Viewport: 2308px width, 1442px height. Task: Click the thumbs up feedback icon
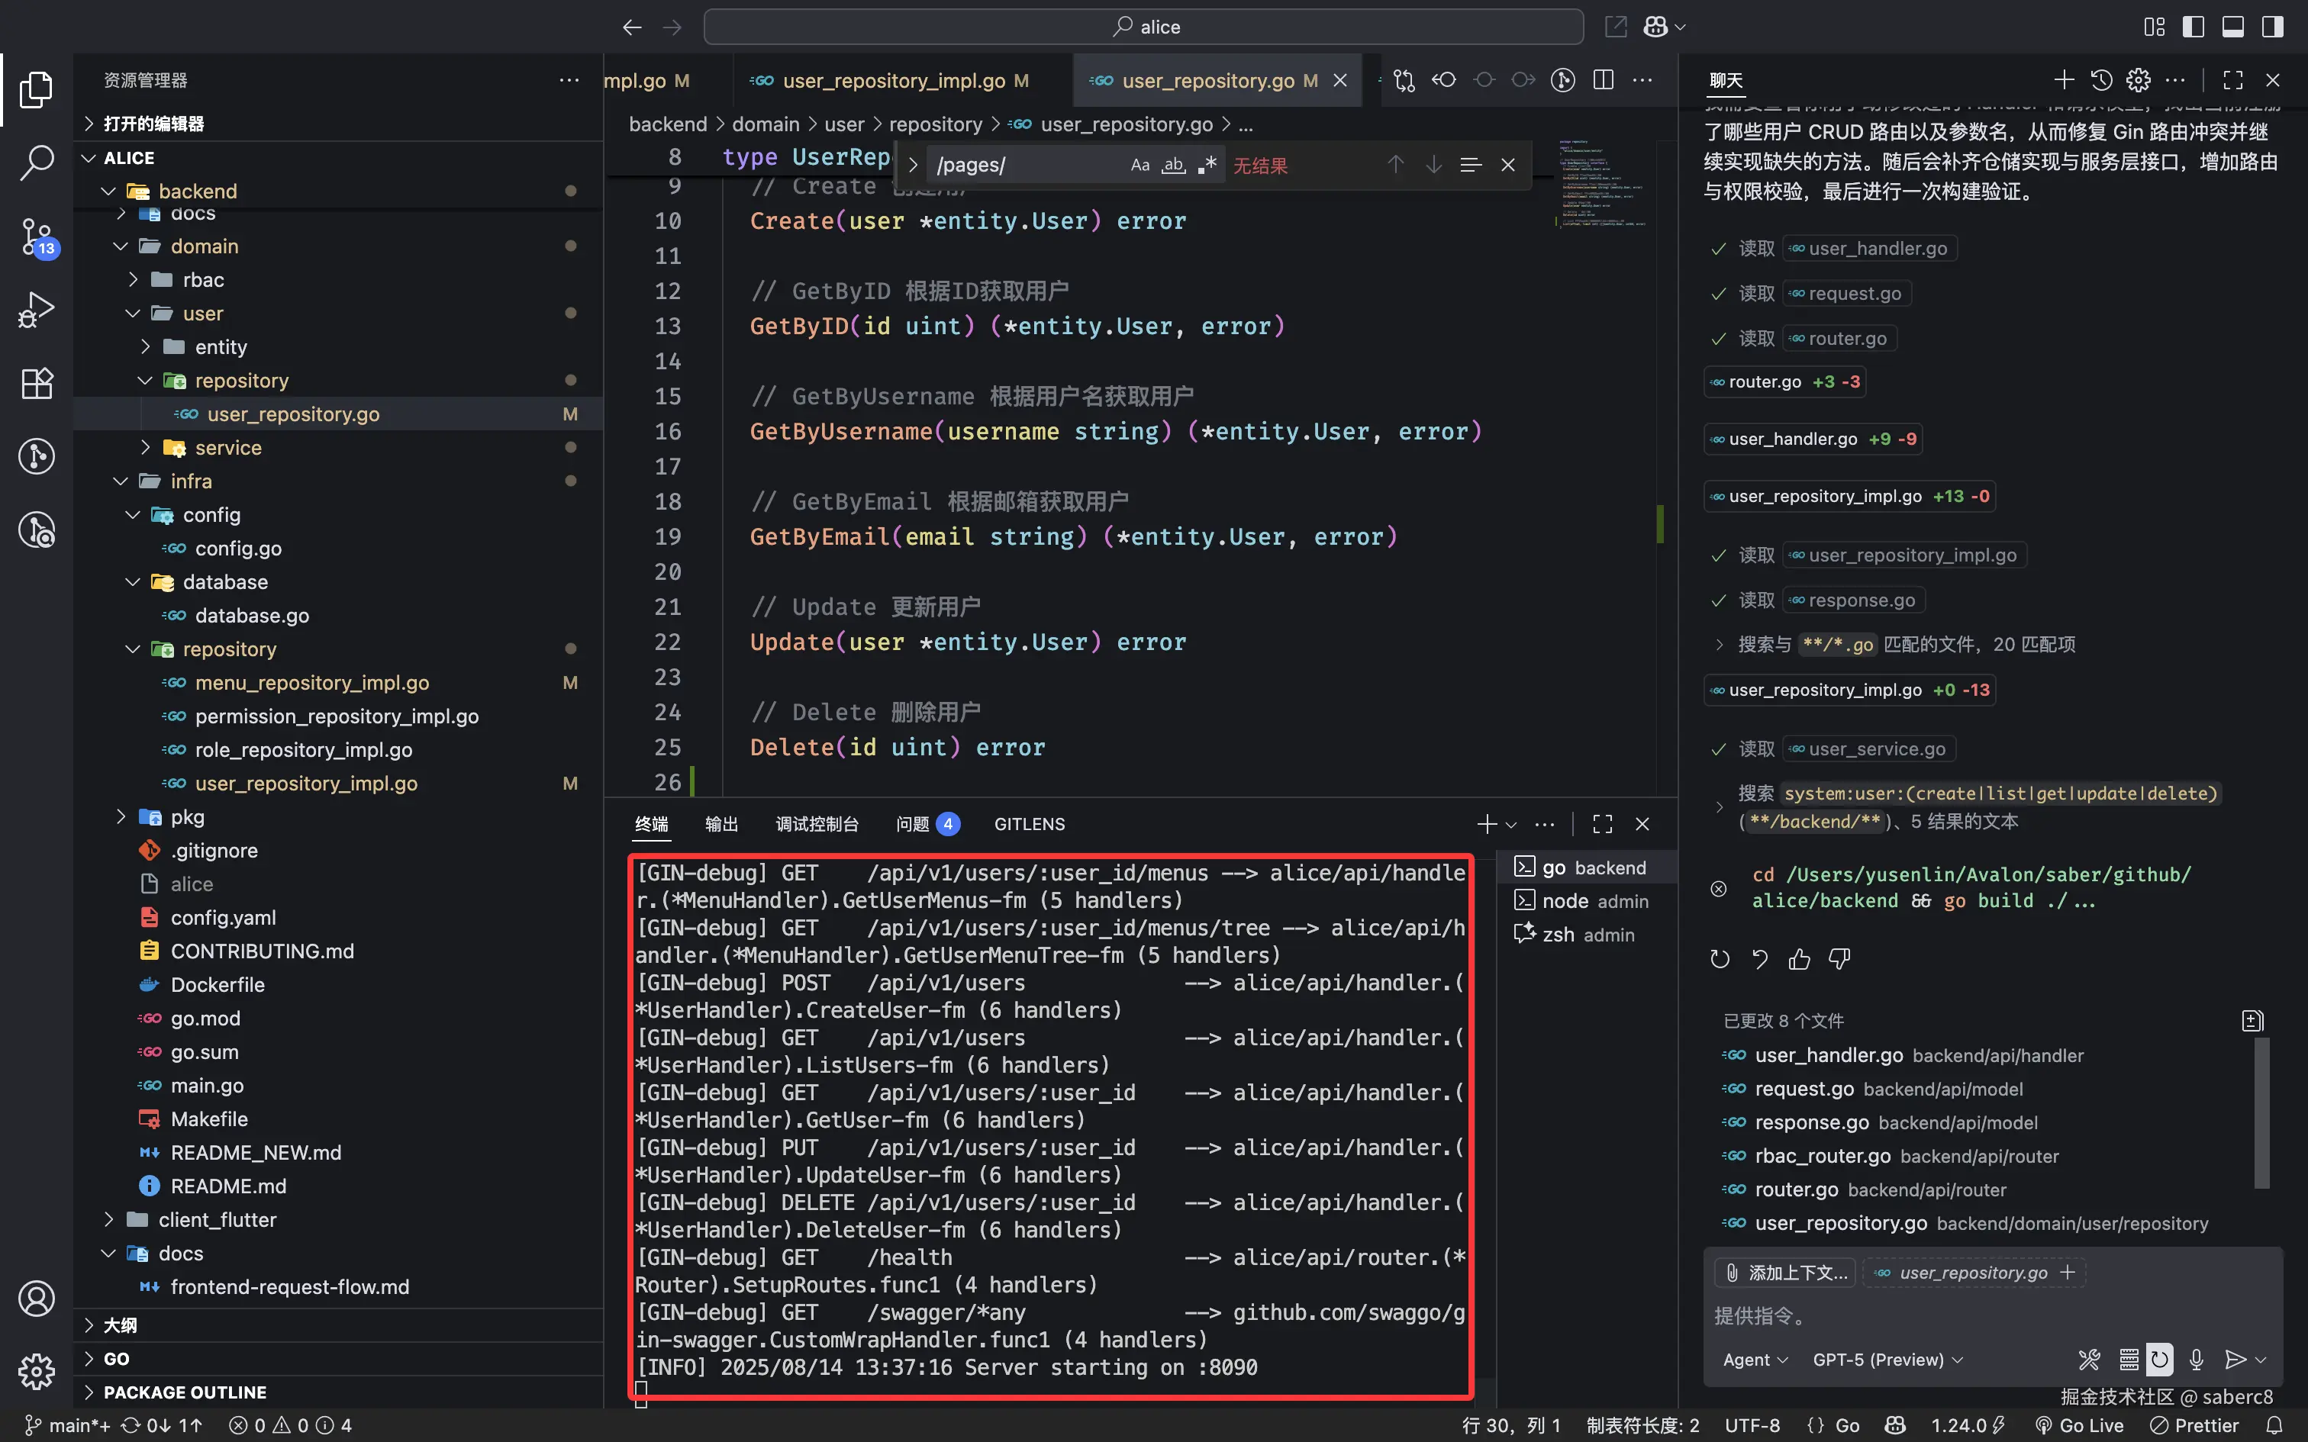[x=1799, y=958]
